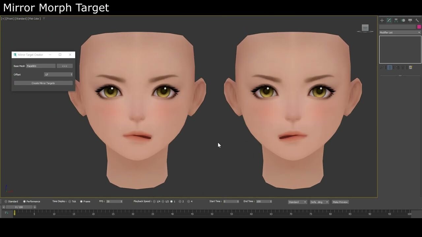Switch Time Display to Tick
The width and height of the screenshot is (422, 237).
coord(70,201)
